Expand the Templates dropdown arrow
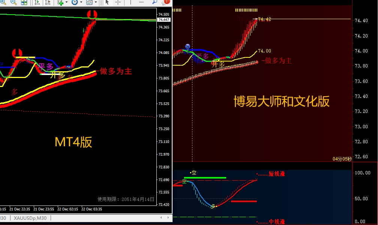 96,2
